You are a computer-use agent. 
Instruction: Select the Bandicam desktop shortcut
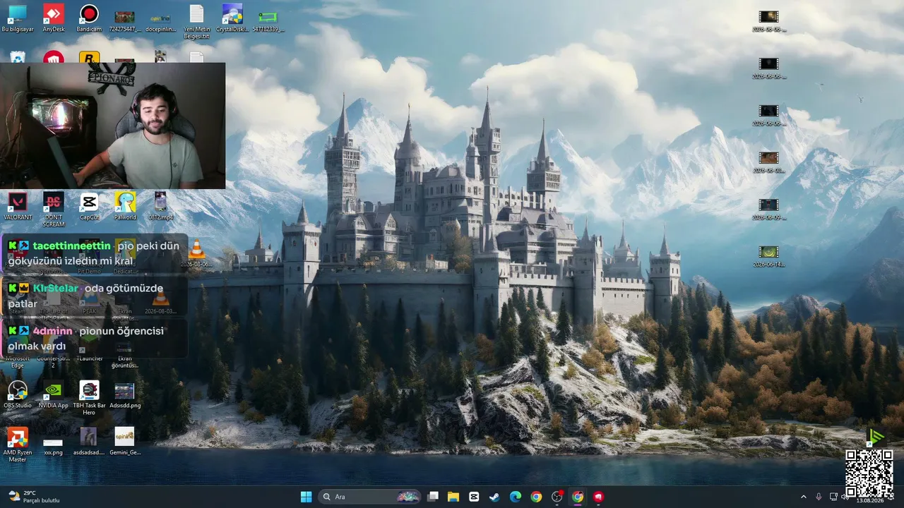point(89,18)
